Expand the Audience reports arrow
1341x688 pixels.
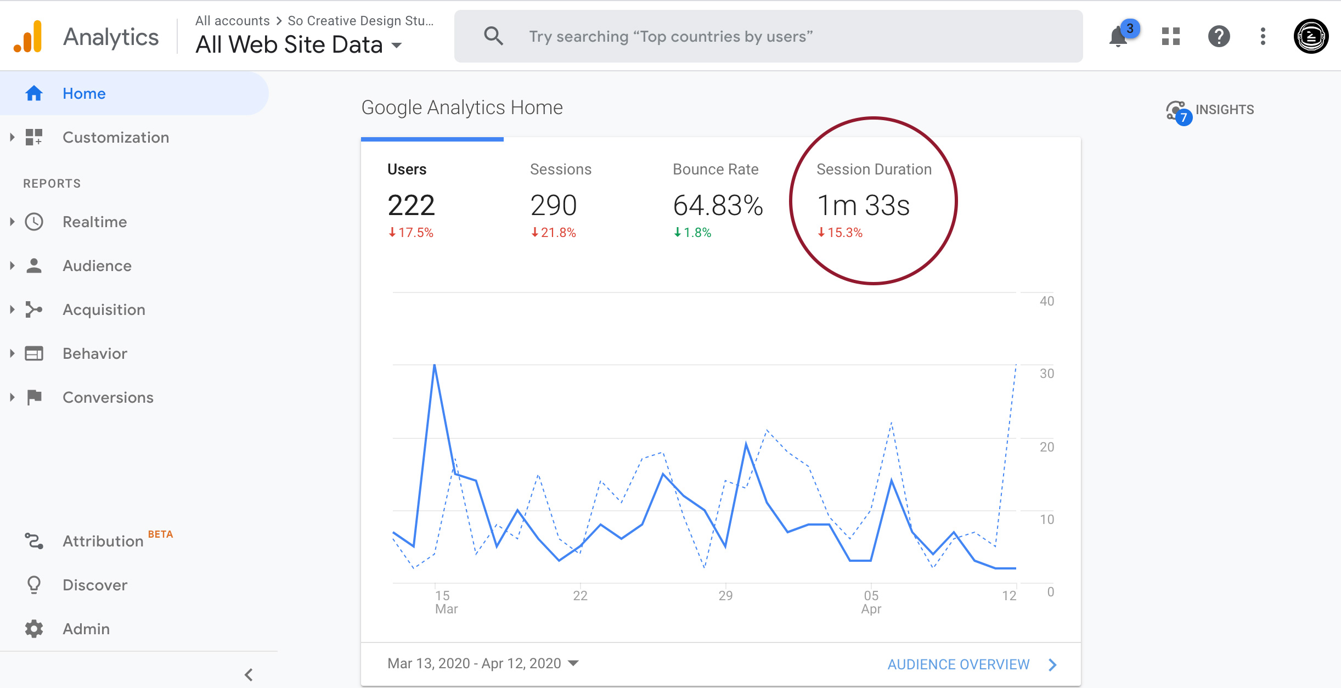pos(12,266)
